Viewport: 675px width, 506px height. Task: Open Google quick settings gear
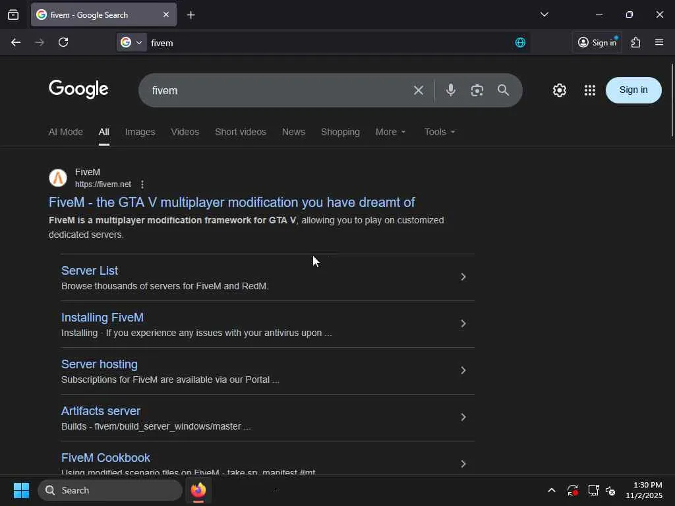click(x=560, y=90)
